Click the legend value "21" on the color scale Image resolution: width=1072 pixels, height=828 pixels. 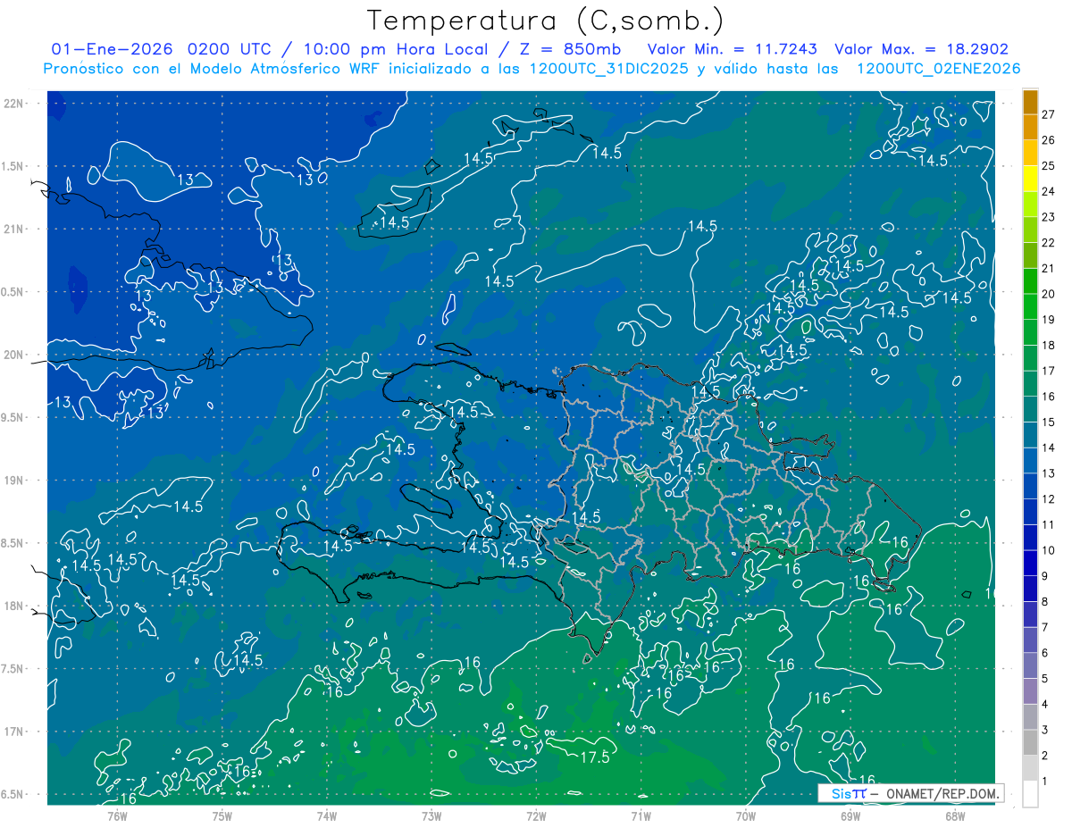(1049, 268)
